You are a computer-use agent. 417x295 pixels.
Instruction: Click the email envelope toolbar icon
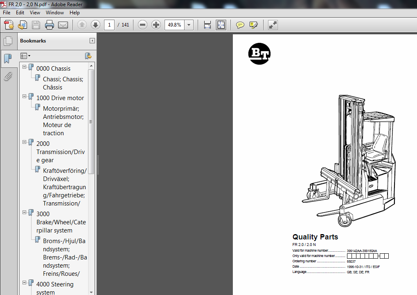(x=63, y=25)
